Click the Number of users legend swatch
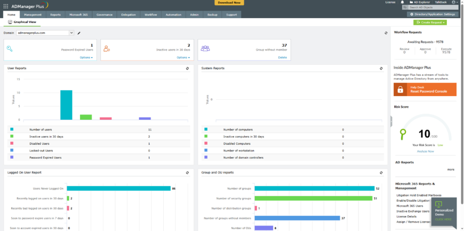The image size is (464, 231). tap(12, 130)
